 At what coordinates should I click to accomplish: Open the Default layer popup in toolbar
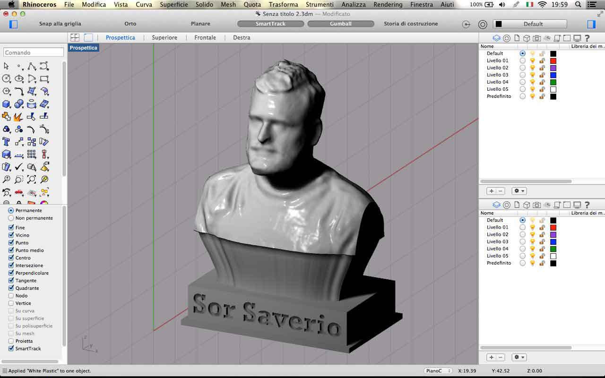pos(530,24)
